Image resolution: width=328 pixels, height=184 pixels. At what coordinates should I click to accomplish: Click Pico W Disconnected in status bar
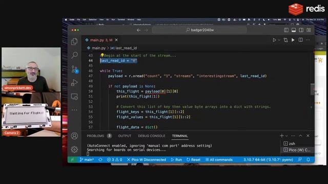(x=147, y=159)
